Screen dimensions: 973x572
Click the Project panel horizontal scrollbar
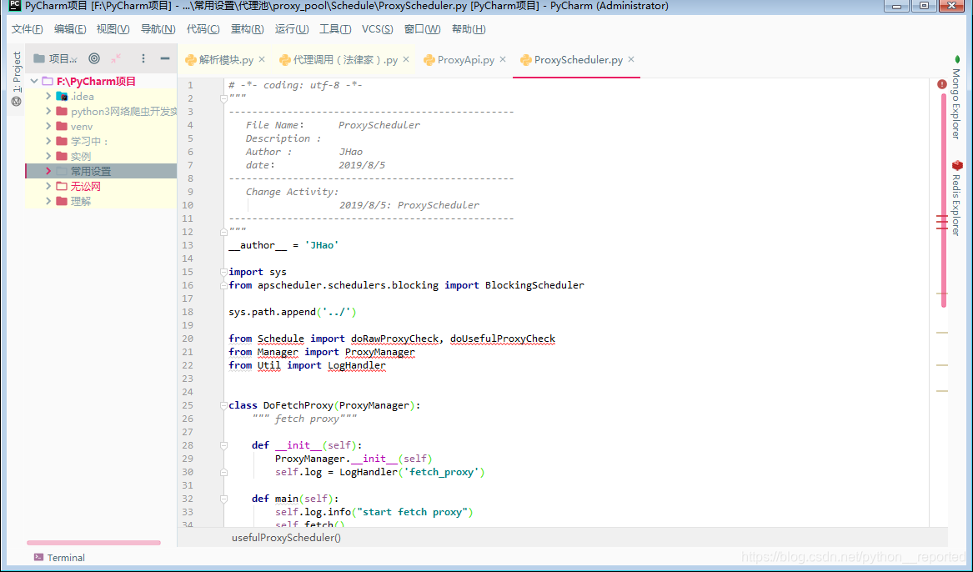click(93, 543)
